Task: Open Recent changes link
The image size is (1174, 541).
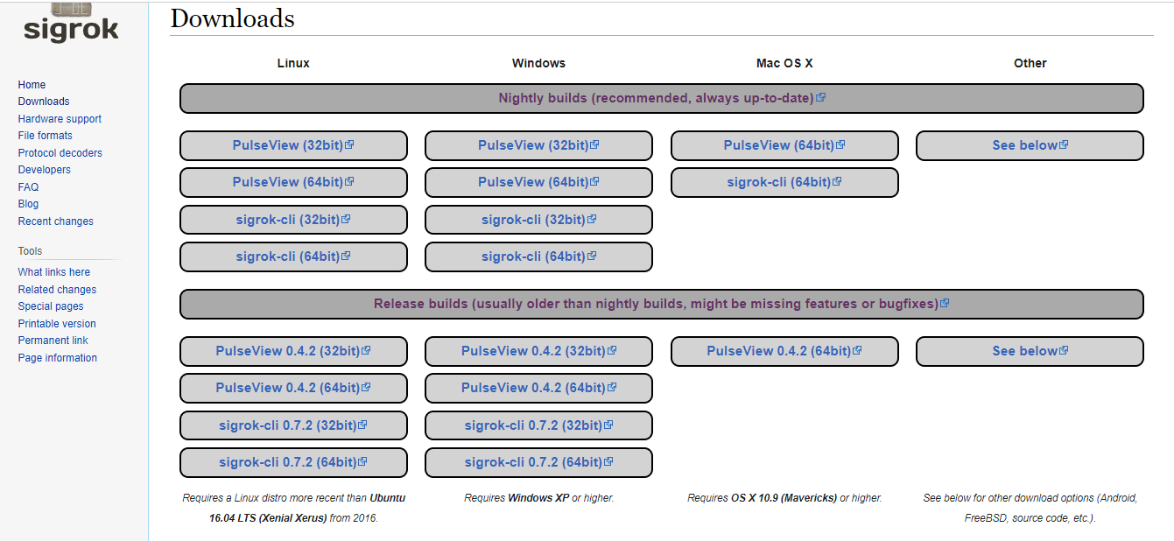Action: point(55,221)
